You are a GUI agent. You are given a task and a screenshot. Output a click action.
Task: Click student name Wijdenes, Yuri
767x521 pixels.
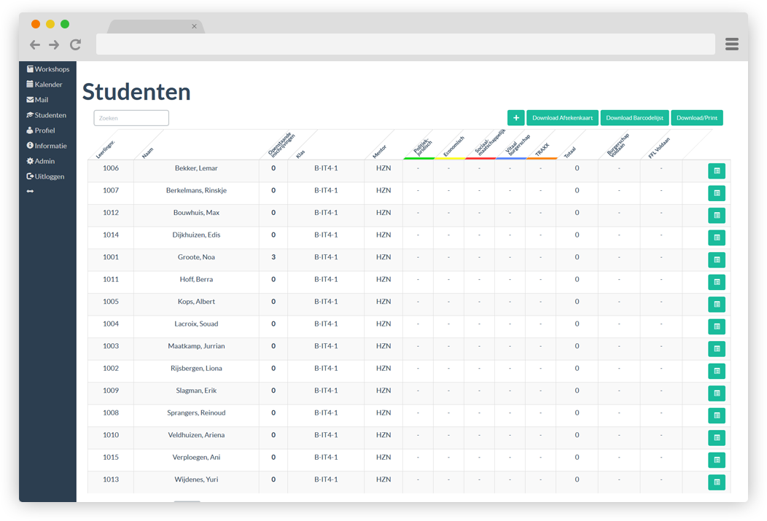pos(196,479)
